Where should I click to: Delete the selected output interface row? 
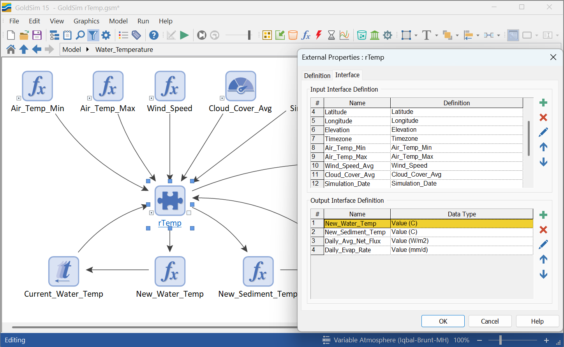click(543, 230)
